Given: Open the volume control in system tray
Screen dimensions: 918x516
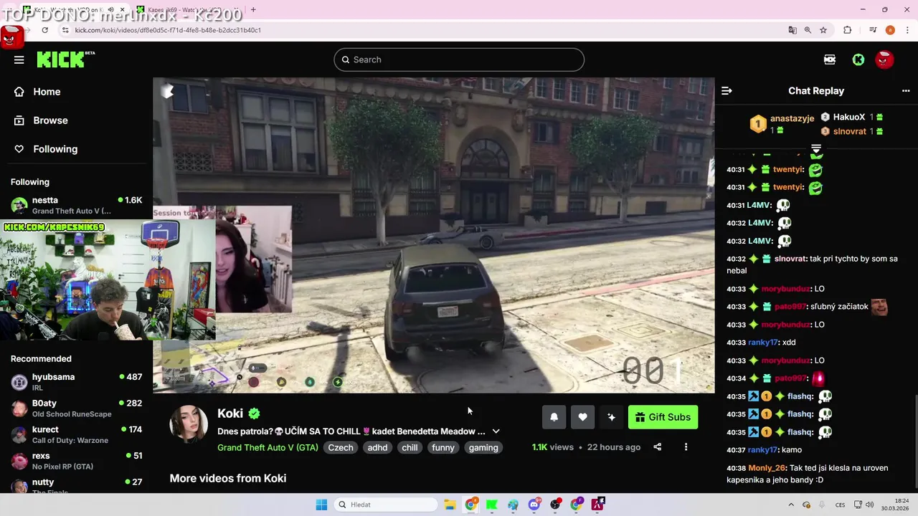Looking at the screenshot, I should point(869,505).
